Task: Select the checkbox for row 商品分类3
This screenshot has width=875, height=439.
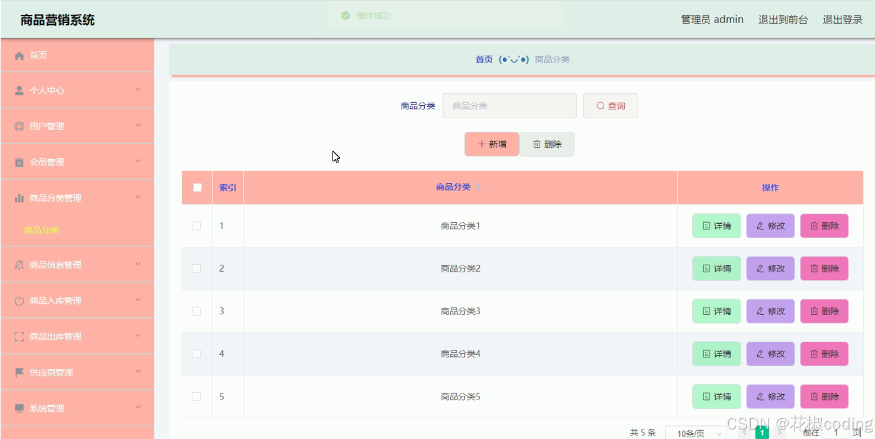Action: pyautogui.click(x=196, y=311)
